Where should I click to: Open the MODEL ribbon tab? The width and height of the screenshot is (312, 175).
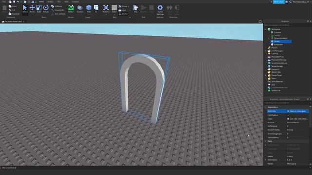[50, 2]
